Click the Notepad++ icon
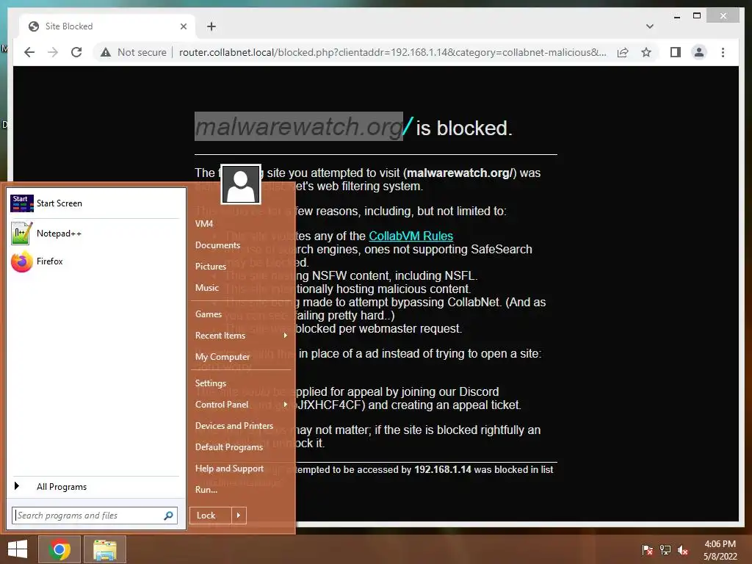The image size is (752, 564). pos(22,233)
